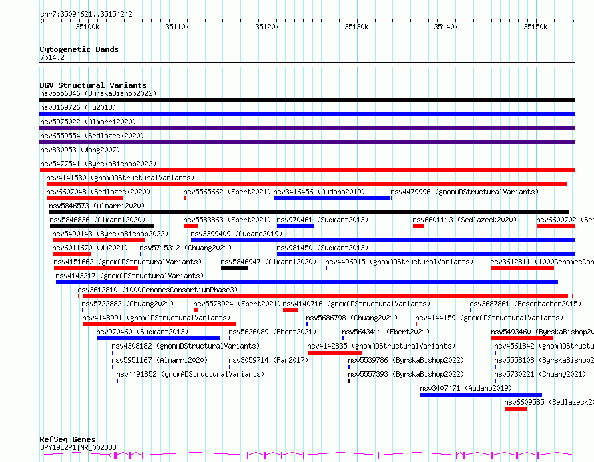Open the nsv5539786 ByrskaBishop2022 label

pos(406,360)
